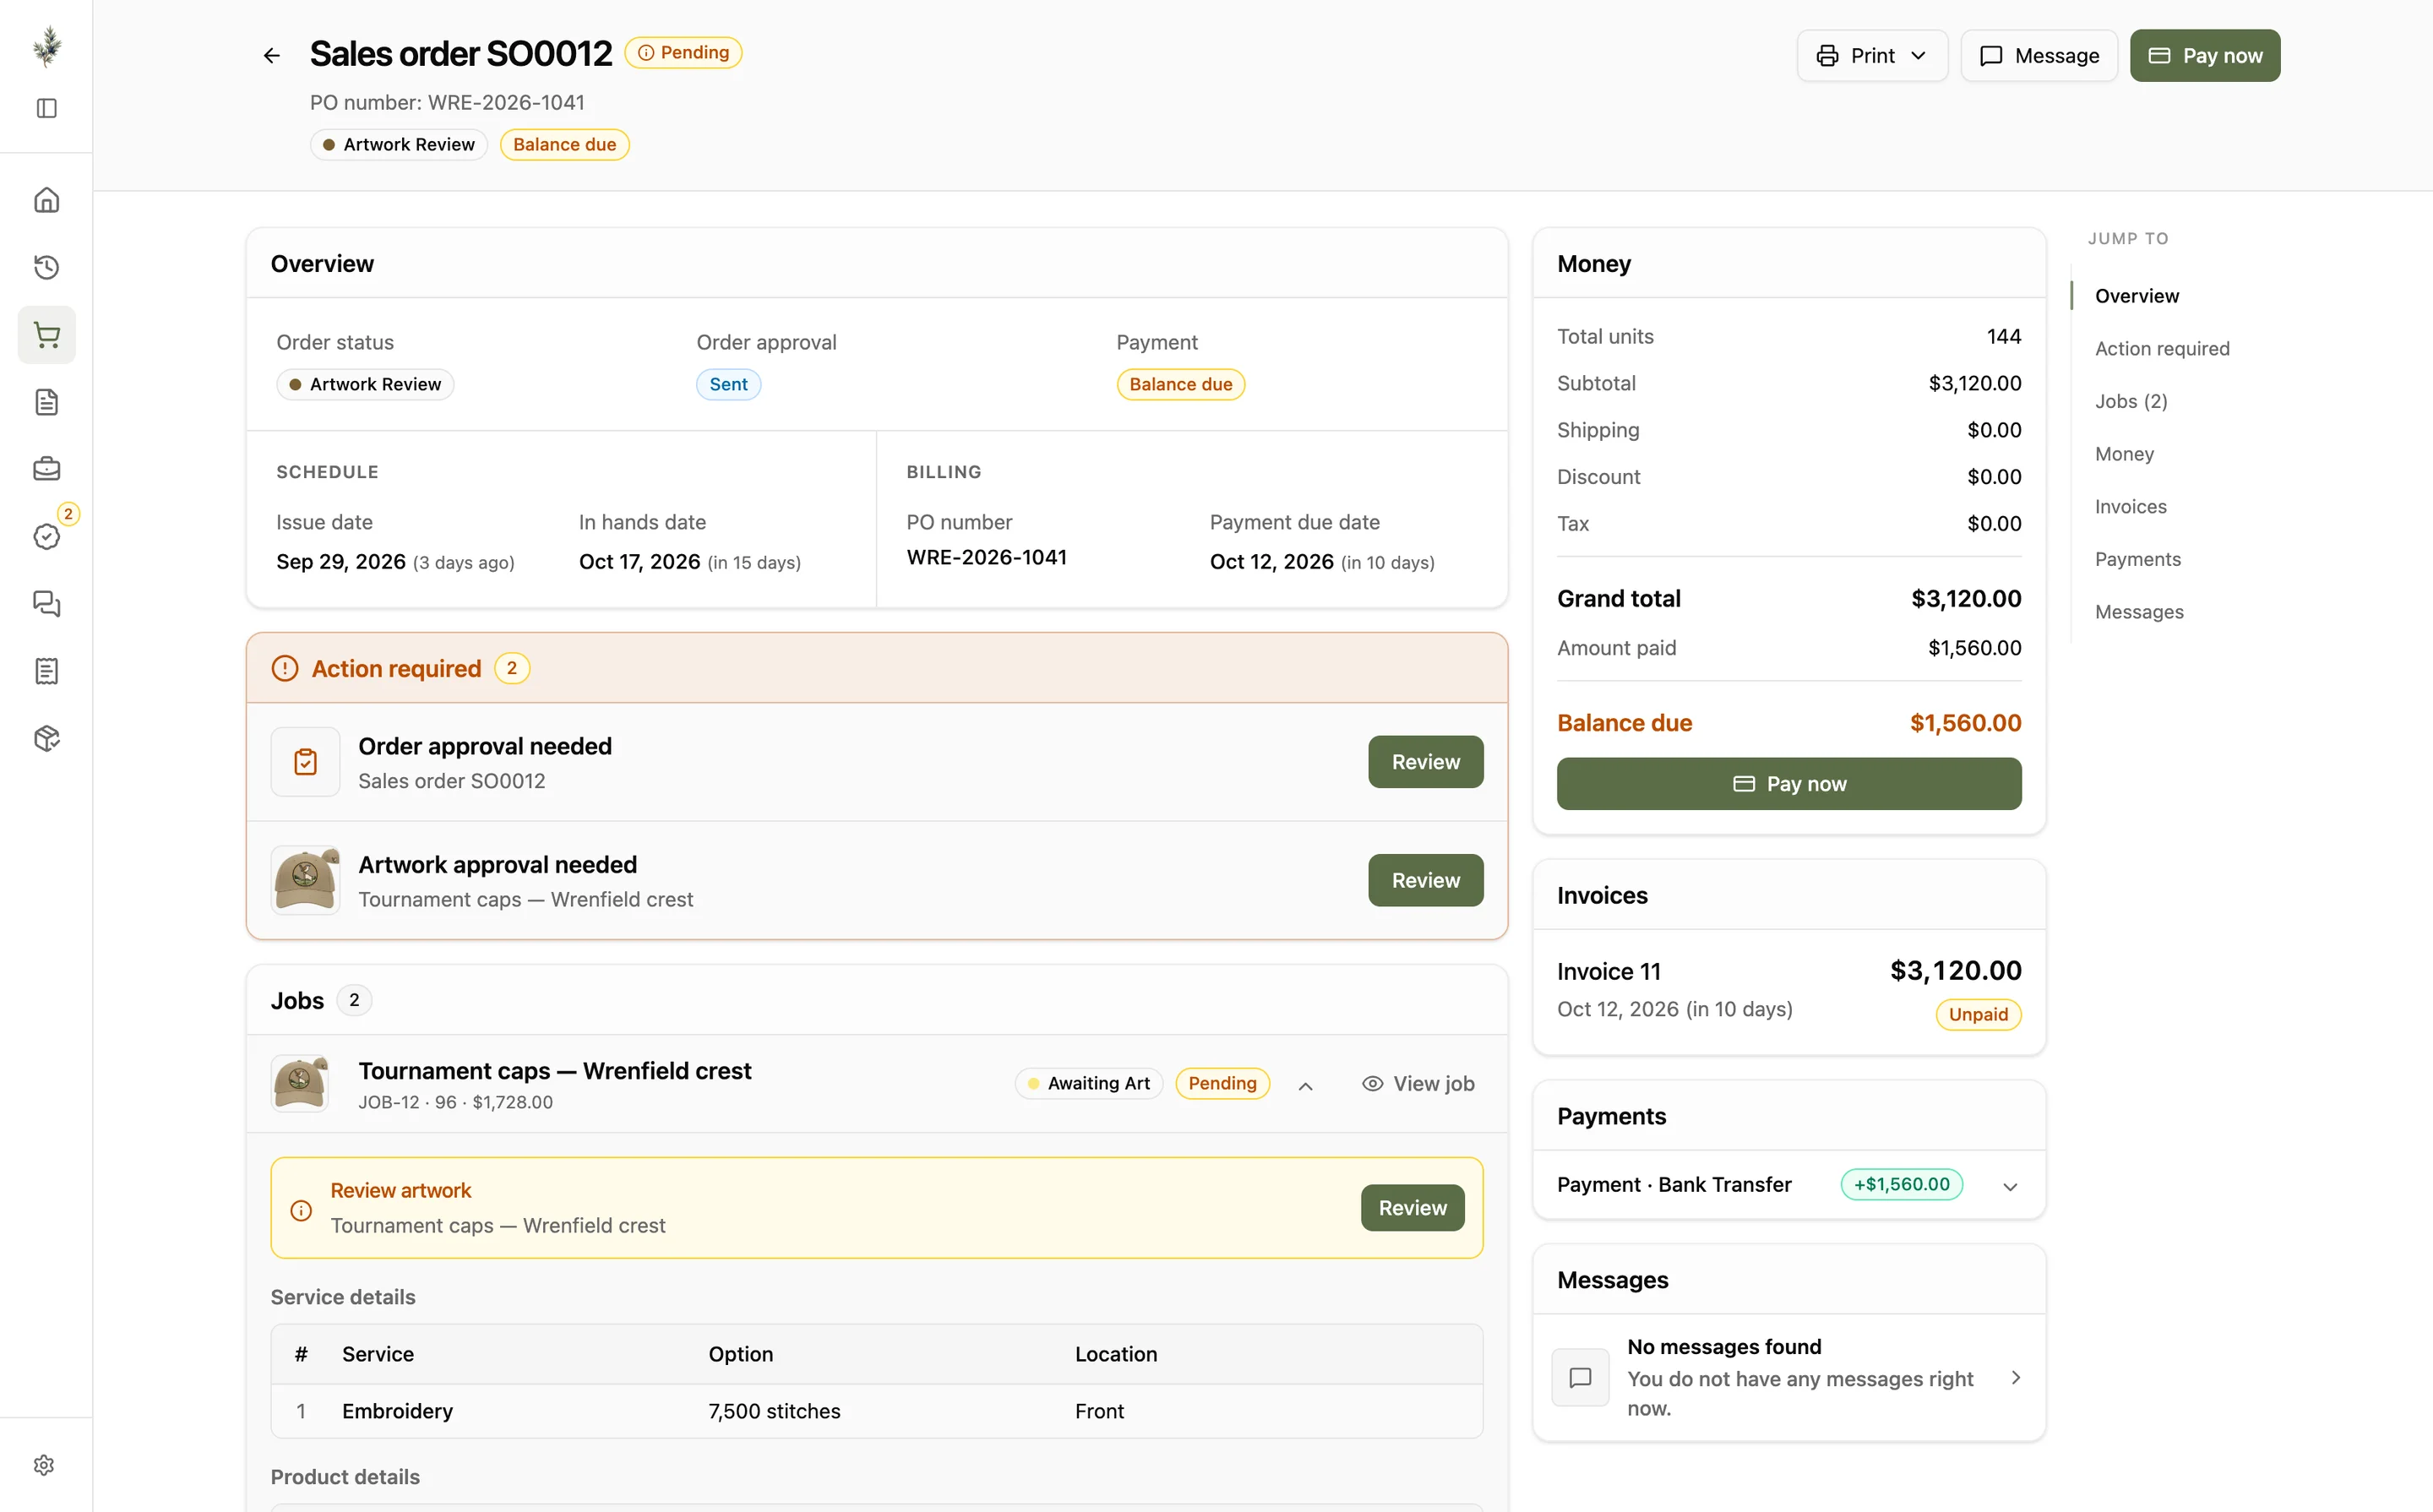
Task: Open the chat messages icon in sidebar
Action: tap(47, 603)
